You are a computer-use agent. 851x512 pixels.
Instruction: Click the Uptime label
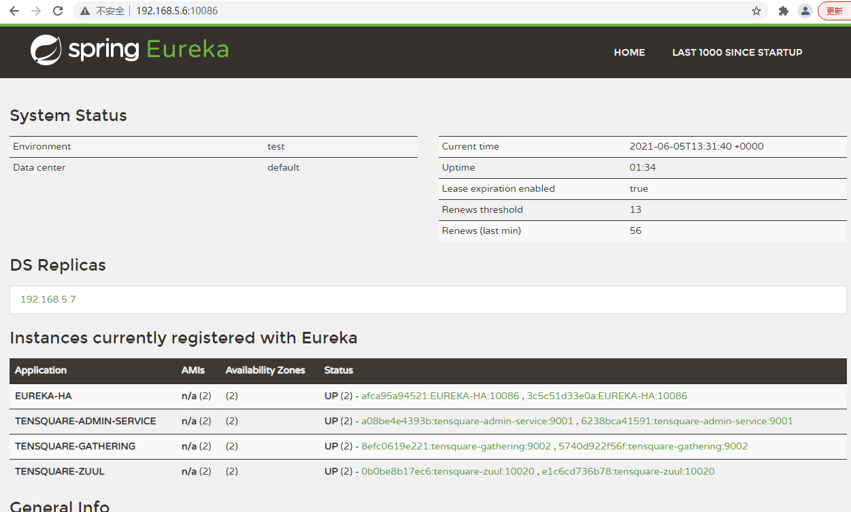pyautogui.click(x=458, y=167)
